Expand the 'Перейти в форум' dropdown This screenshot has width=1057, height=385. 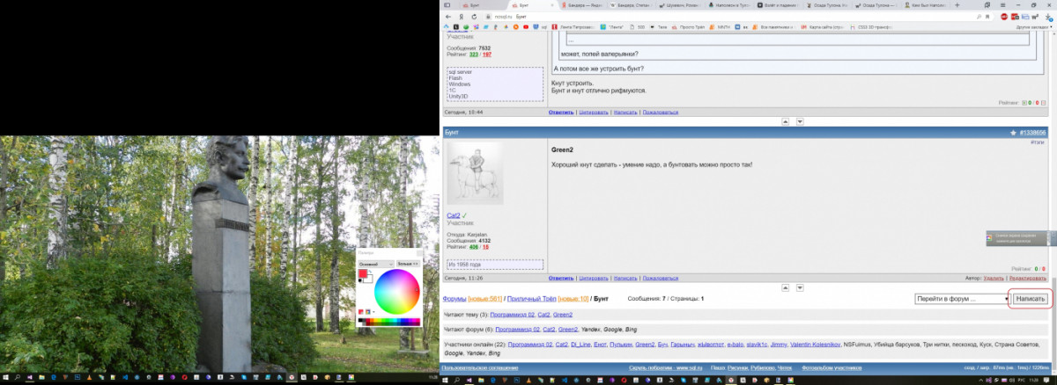[961, 299]
